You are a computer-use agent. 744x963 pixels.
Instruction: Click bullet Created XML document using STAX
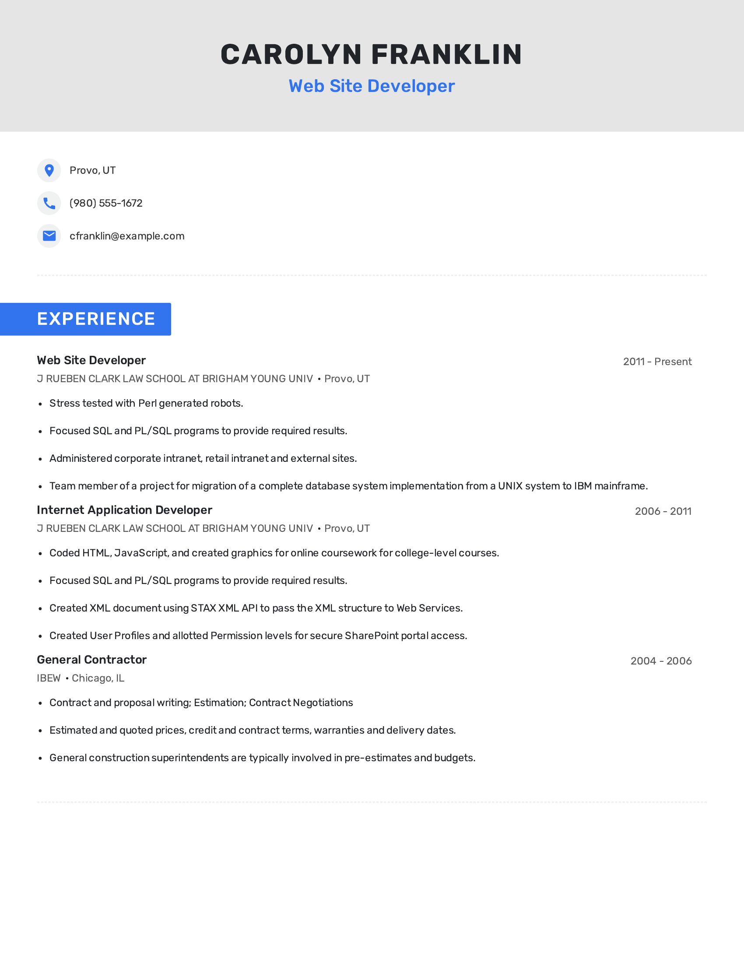coord(256,608)
